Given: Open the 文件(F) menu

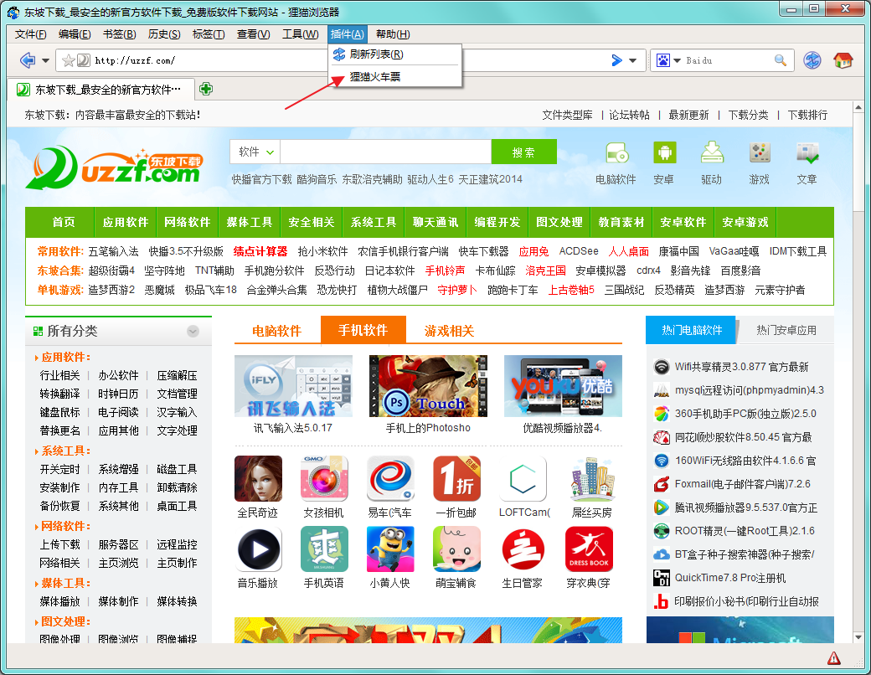Looking at the screenshot, I should tap(30, 34).
